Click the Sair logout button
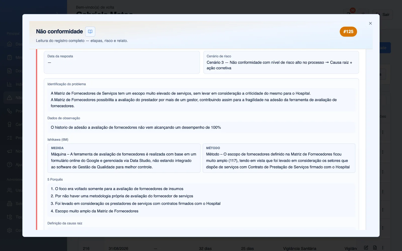The image size is (402, 251). [x=383, y=15]
